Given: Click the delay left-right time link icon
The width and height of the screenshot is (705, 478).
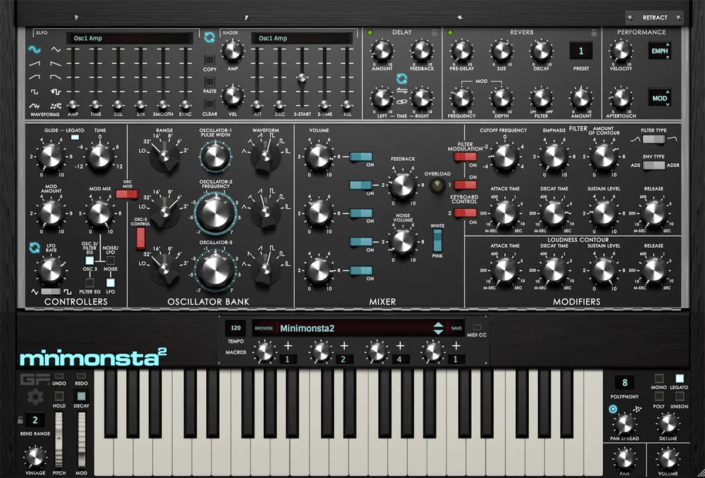Looking at the screenshot, I should coord(402,102).
